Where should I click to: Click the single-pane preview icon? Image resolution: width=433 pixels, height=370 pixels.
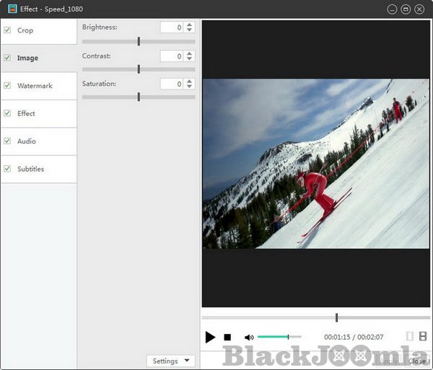[410, 336]
